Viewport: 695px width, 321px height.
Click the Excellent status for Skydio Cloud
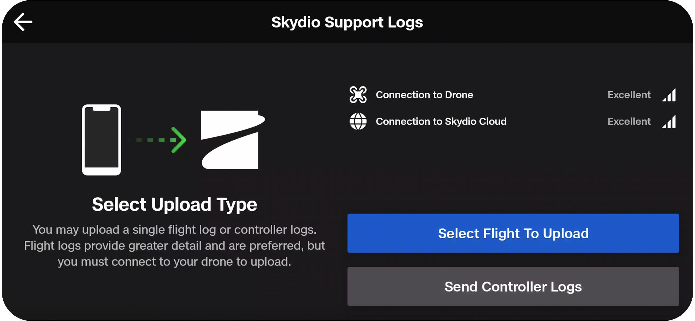[629, 122]
